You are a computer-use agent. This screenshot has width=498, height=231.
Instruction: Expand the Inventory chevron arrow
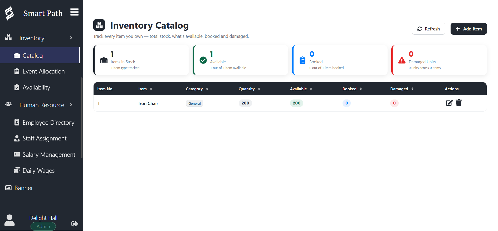[71, 38]
